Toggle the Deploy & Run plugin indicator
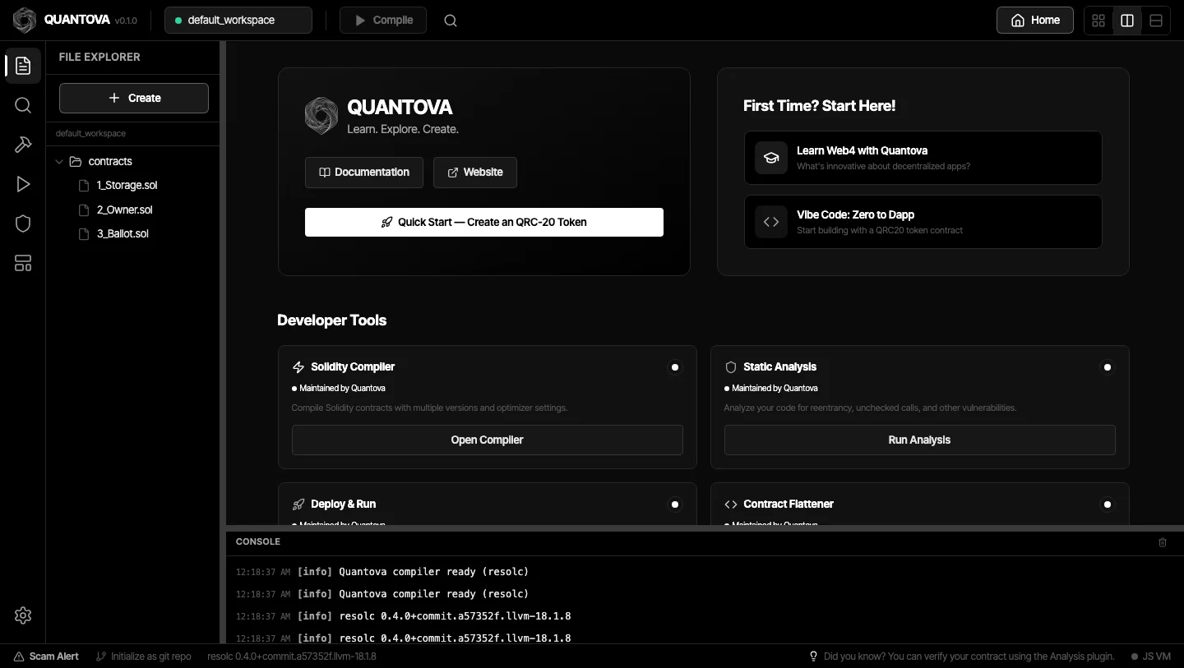This screenshot has height=668, width=1184. coord(675,504)
